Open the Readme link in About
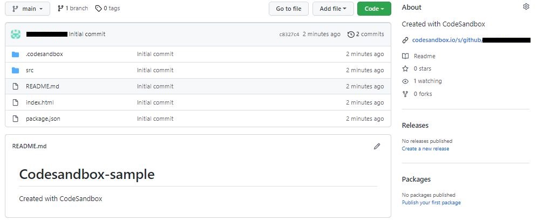Viewport: 537px width, 221px height. tap(424, 56)
